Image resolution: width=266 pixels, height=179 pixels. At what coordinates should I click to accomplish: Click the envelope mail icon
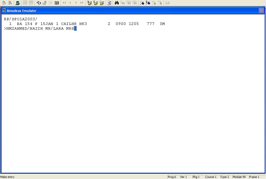[x=168, y=3]
